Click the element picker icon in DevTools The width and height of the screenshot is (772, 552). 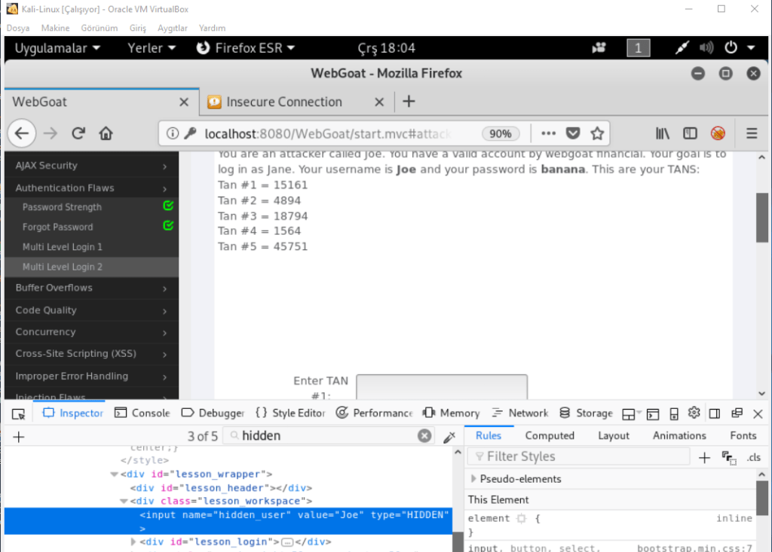(19, 413)
